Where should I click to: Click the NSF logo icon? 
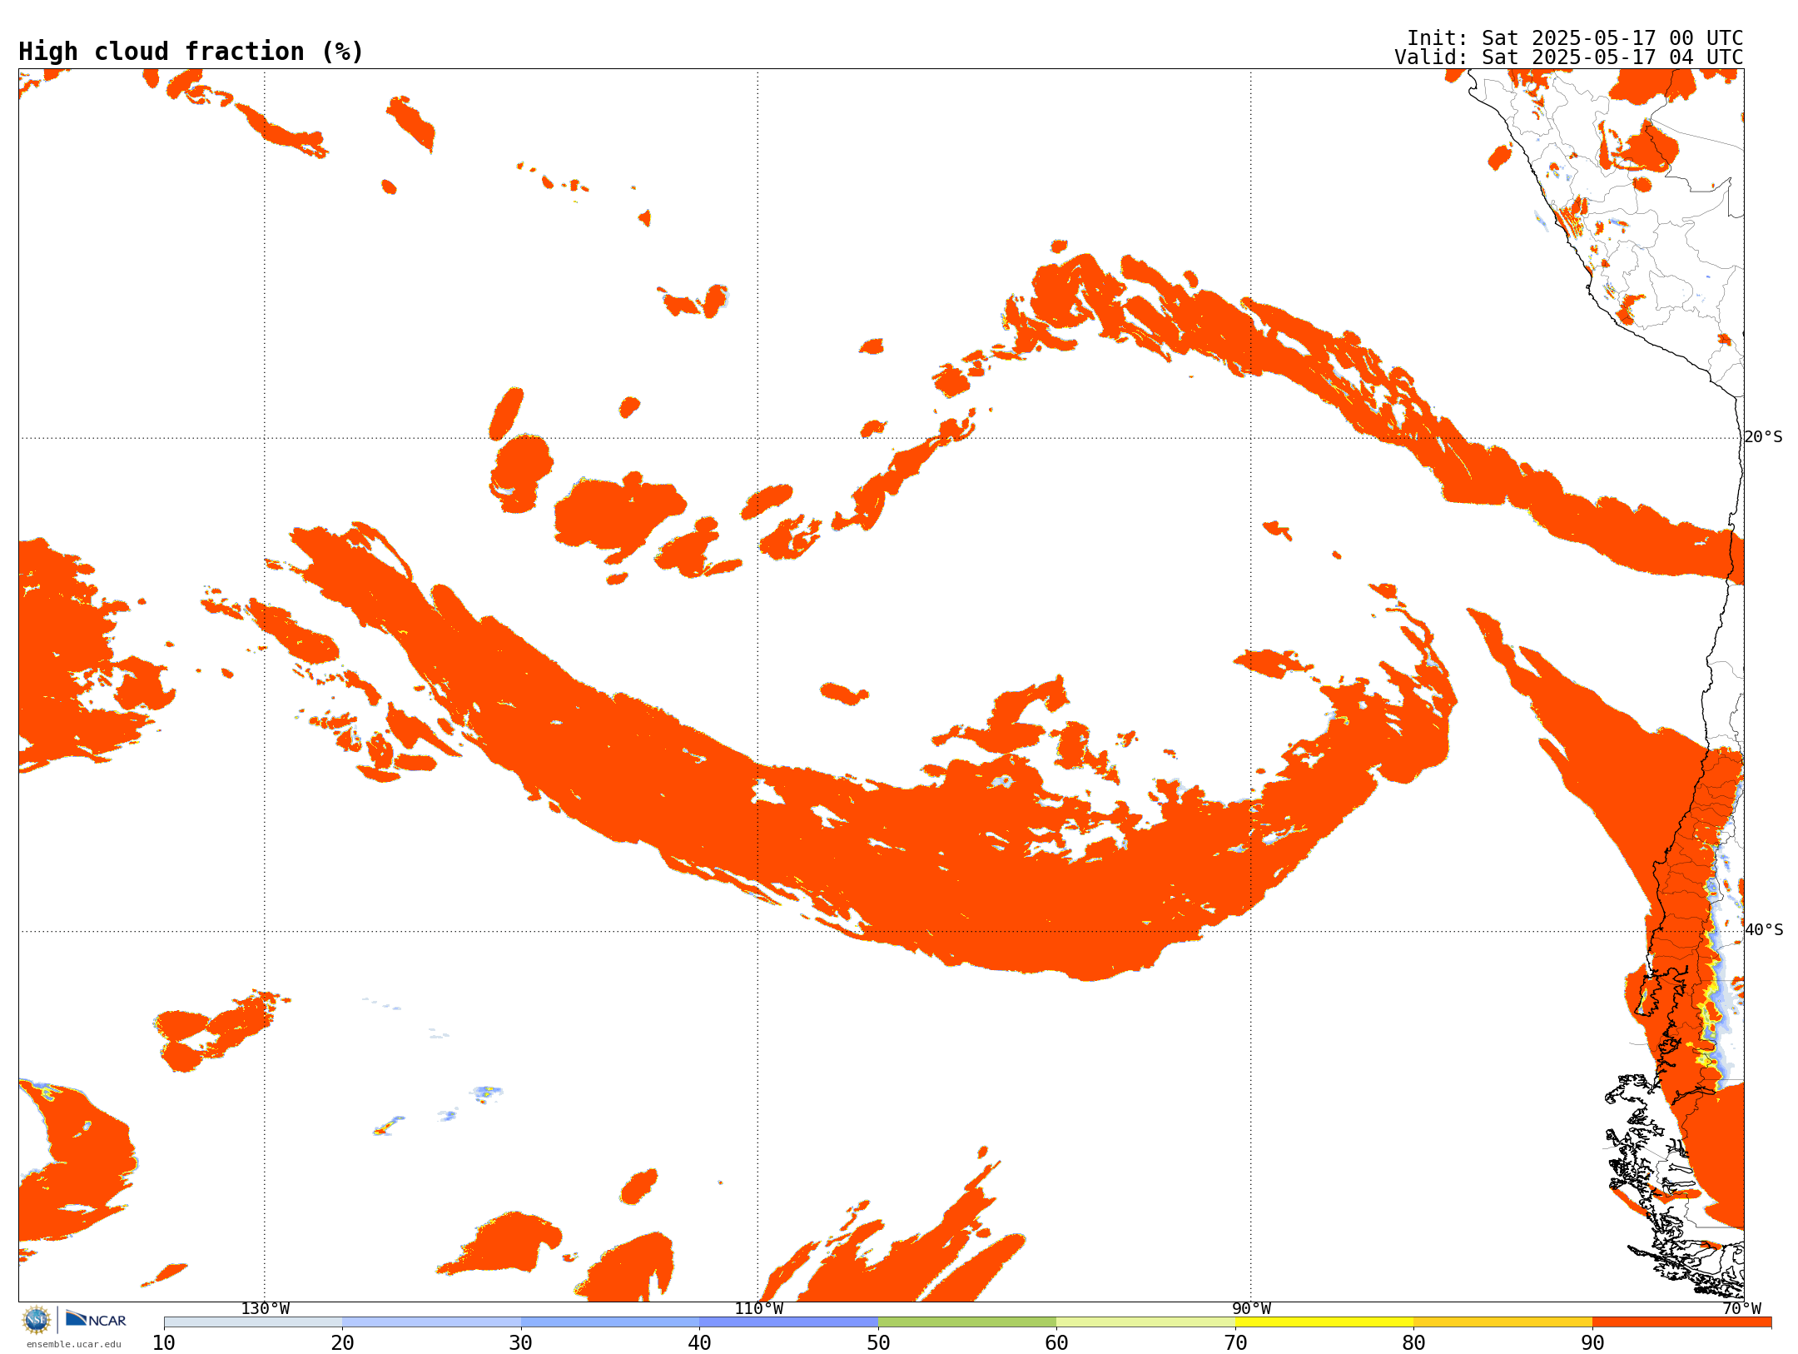tap(37, 1320)
